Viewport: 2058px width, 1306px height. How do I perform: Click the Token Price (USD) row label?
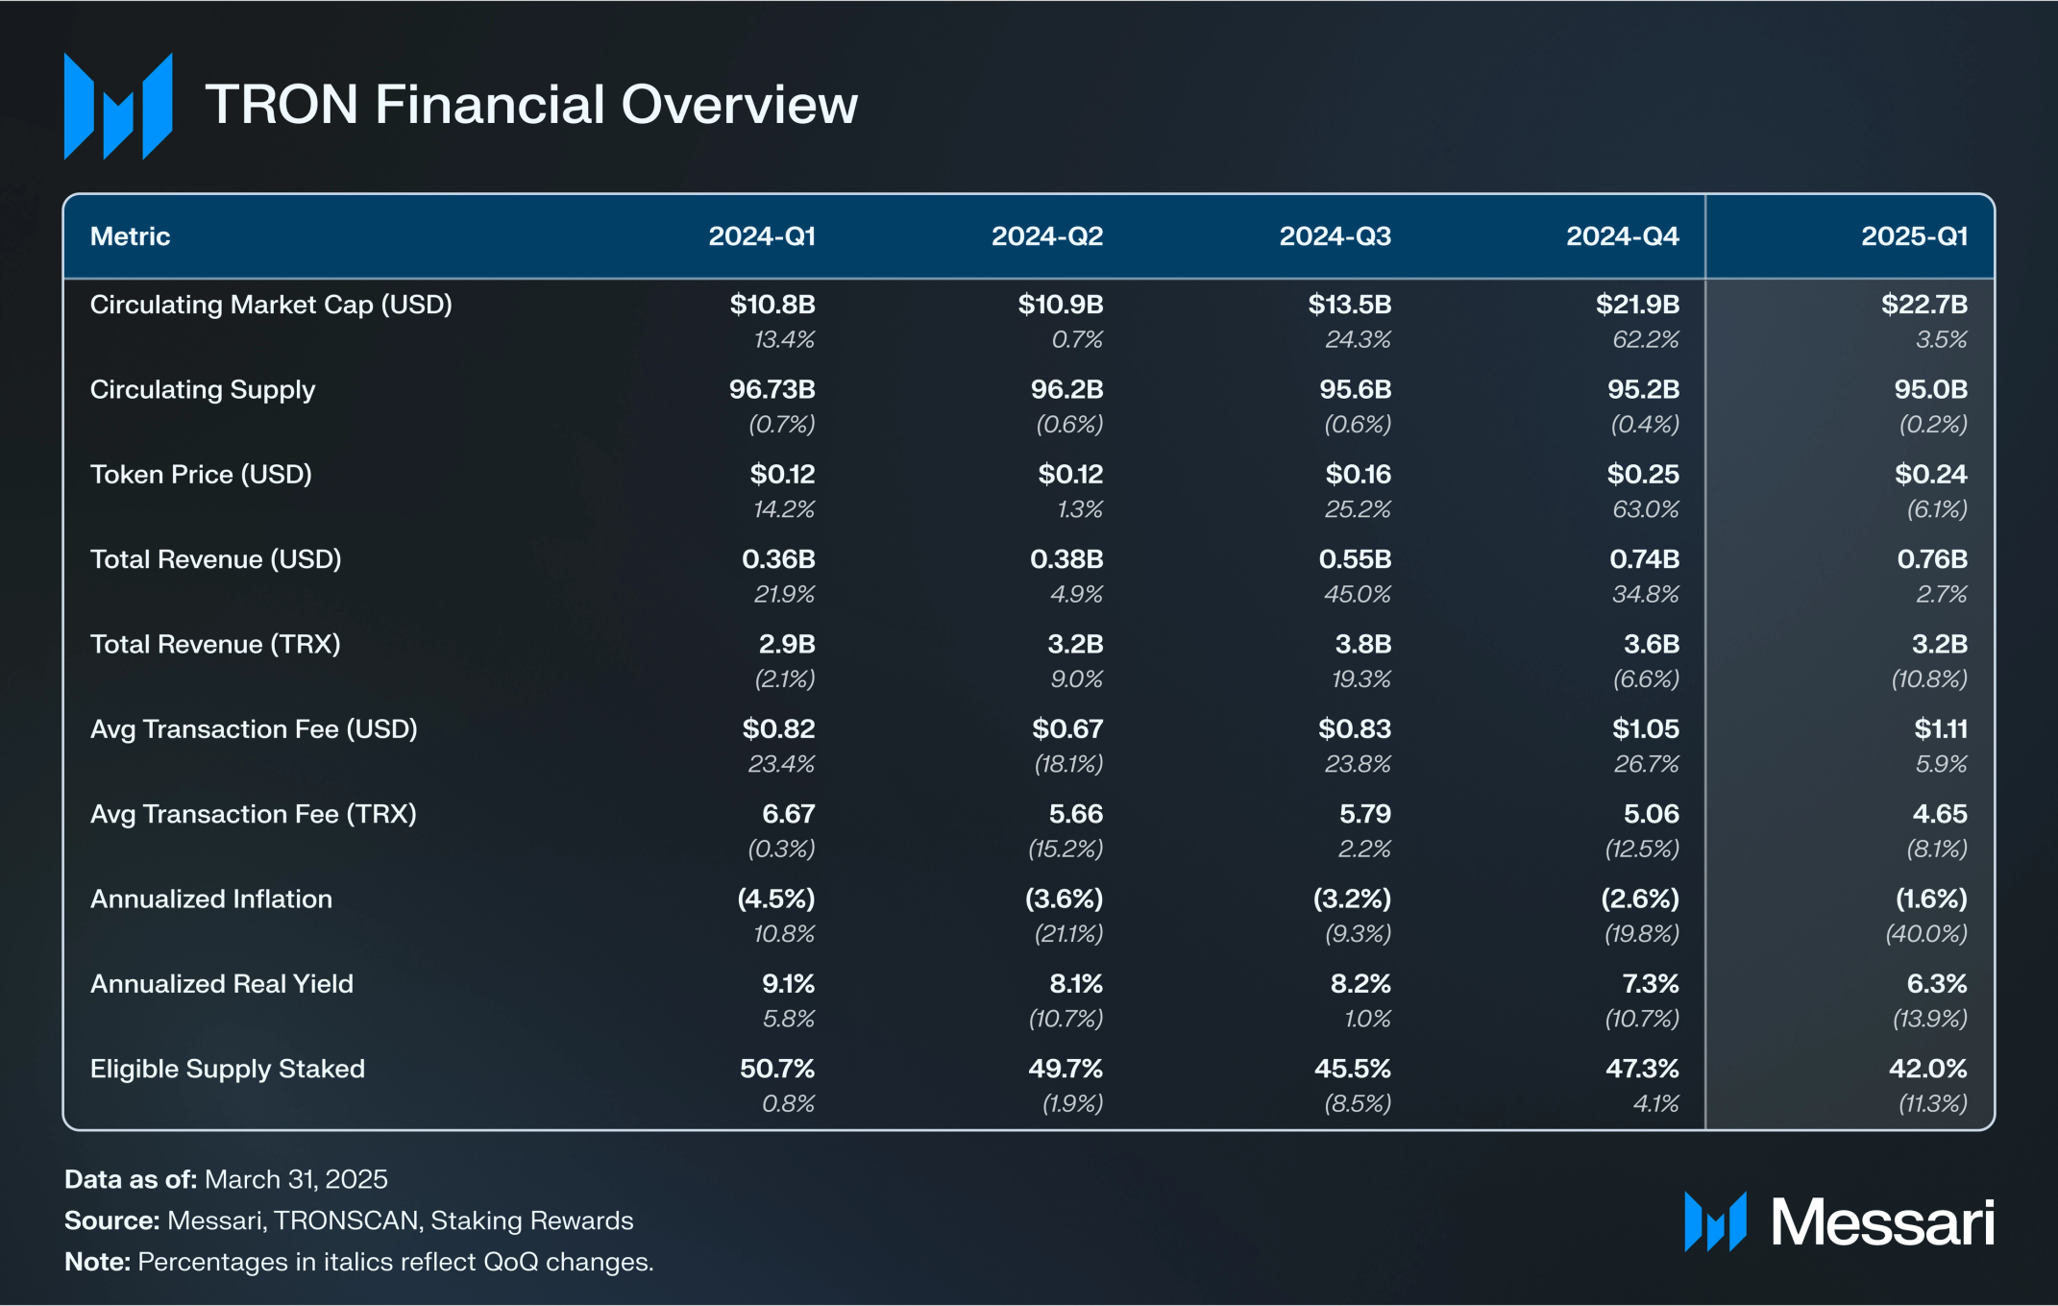[201, 475]
